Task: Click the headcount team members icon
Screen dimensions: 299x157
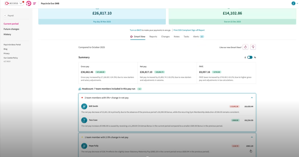Action: click(x=80, y=89)
